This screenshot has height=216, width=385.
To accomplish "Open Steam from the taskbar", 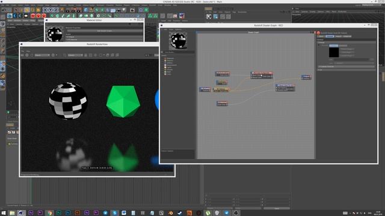I will point(180,213).
